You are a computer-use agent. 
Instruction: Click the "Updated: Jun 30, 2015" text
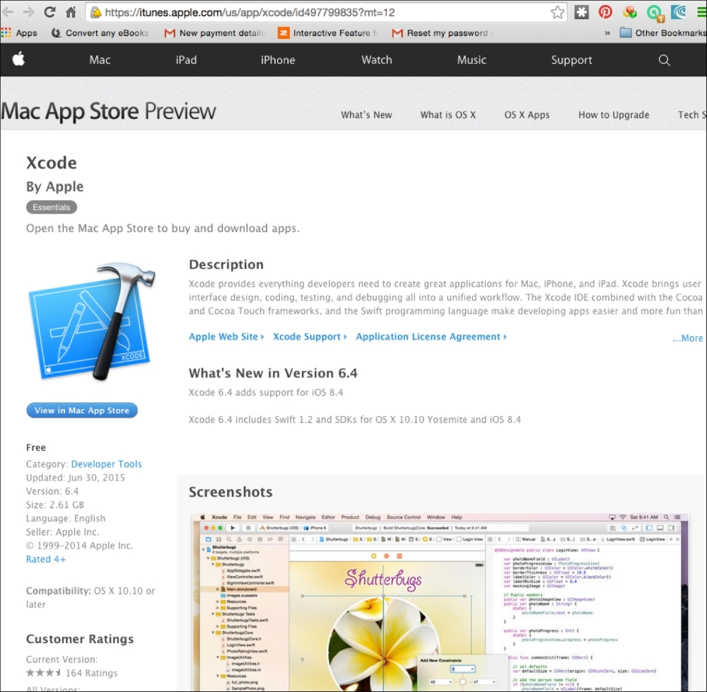pos(76,478)
